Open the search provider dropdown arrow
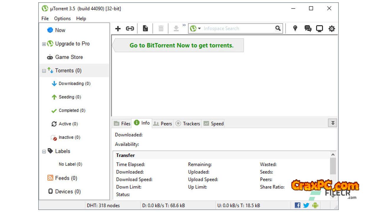The width and height of the screenshot is (377, 212). (199, 29)
